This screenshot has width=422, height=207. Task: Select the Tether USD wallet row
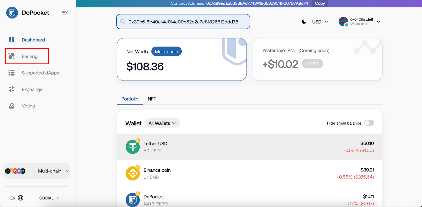pyautogui.click(x=250, y=147)
